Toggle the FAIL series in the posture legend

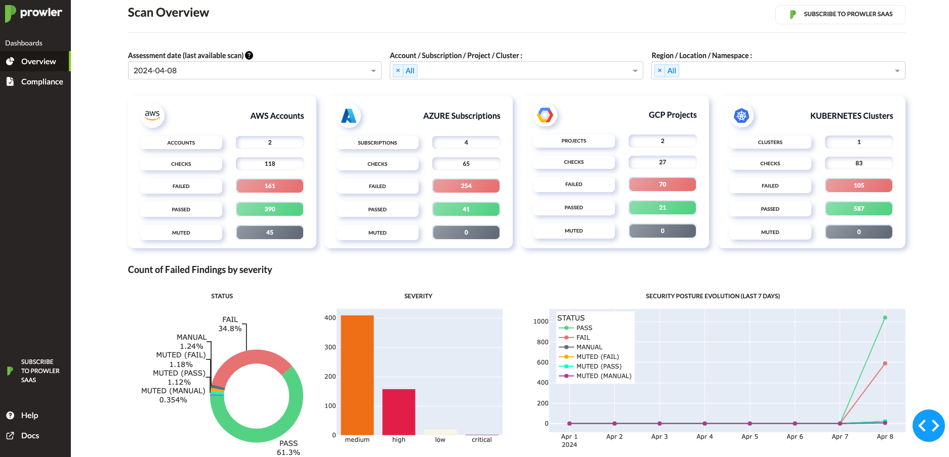(583, 337)
